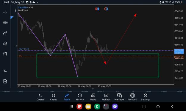Tap the Android recent apps button
Viewport: 186px width, 111px height.
(144, 107)
